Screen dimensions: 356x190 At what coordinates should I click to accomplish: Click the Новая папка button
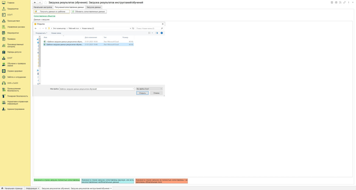pyautogui.click(x=56, y=33)
